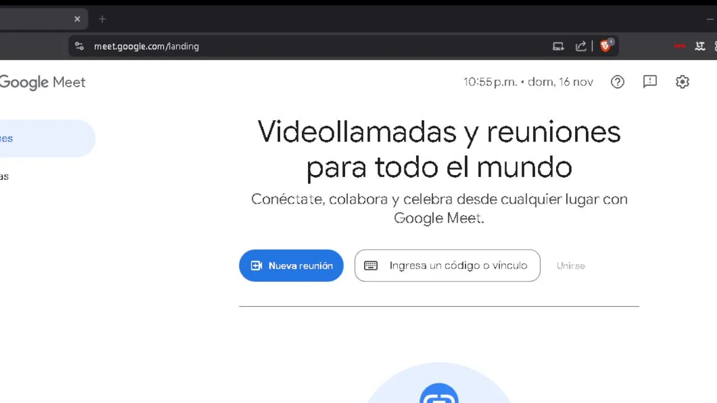Click the blue link illustration icon at bottom

439,393
